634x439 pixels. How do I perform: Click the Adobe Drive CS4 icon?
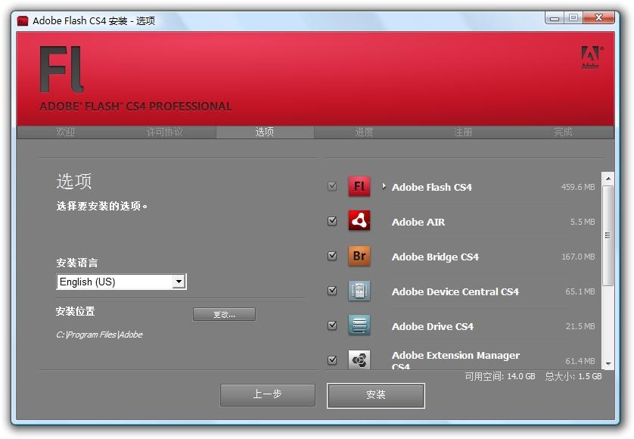pos(359,325)
